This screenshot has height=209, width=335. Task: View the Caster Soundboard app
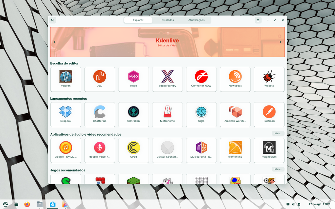[x=167, y=150]
